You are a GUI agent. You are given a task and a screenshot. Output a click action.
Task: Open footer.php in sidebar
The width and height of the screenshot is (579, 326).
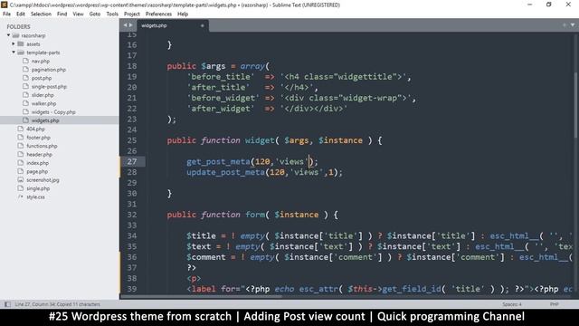tap(38, 138)
